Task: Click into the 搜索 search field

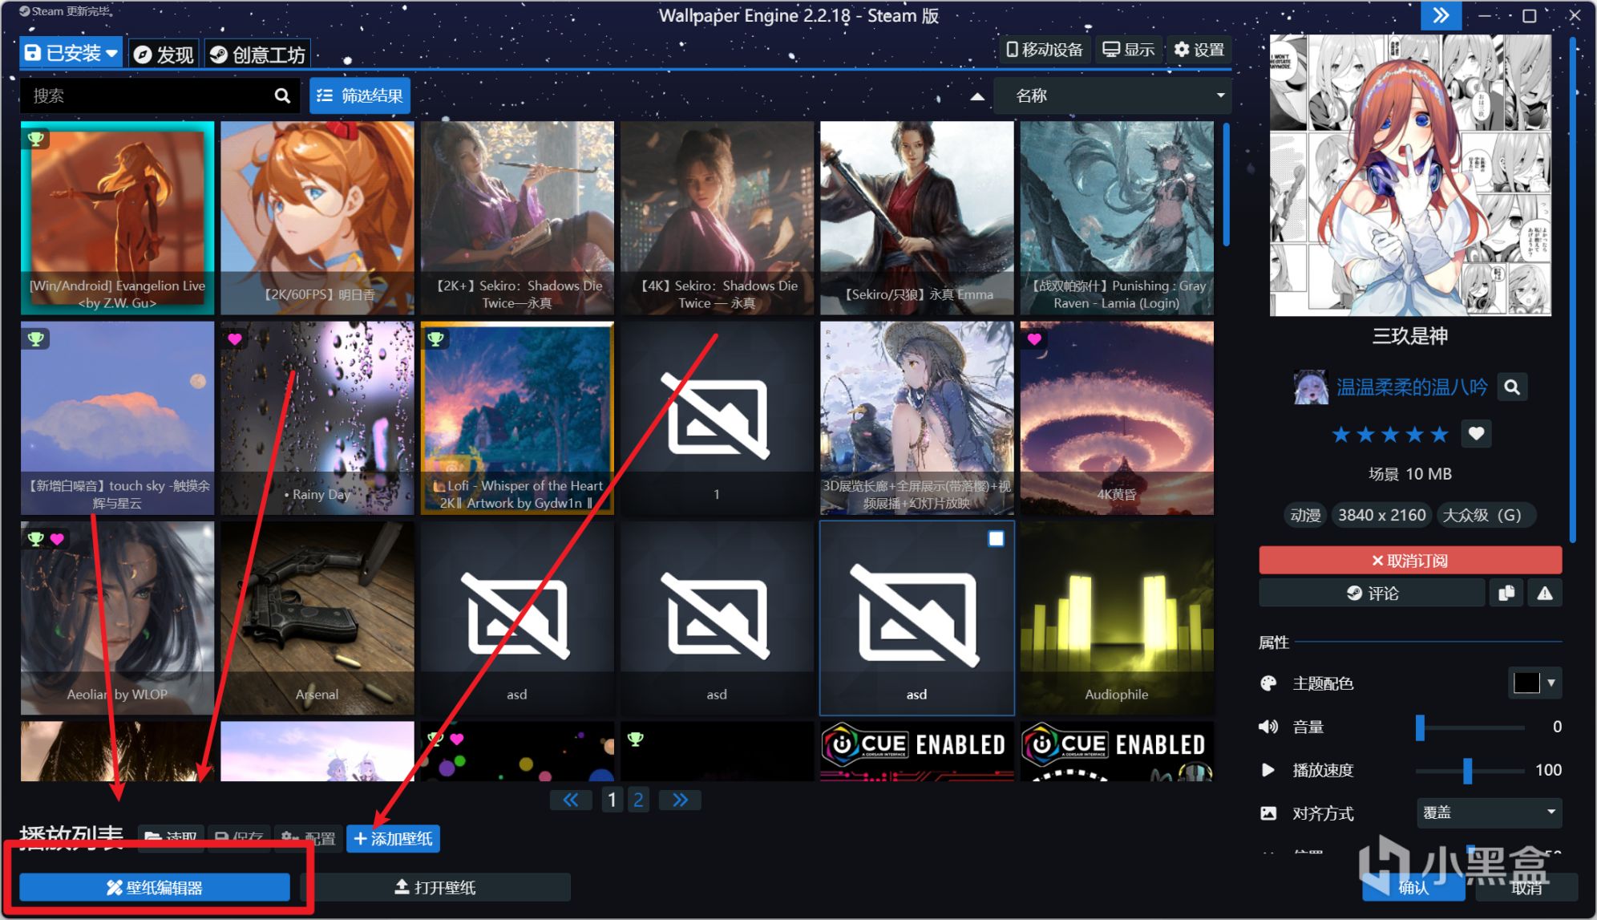Action: click(149, 95)
